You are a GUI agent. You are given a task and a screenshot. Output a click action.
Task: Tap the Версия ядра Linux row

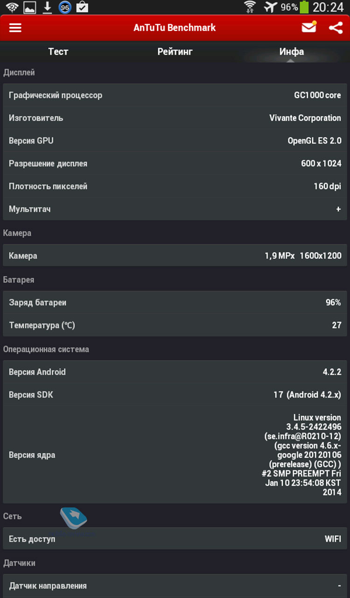click(175, 455)
